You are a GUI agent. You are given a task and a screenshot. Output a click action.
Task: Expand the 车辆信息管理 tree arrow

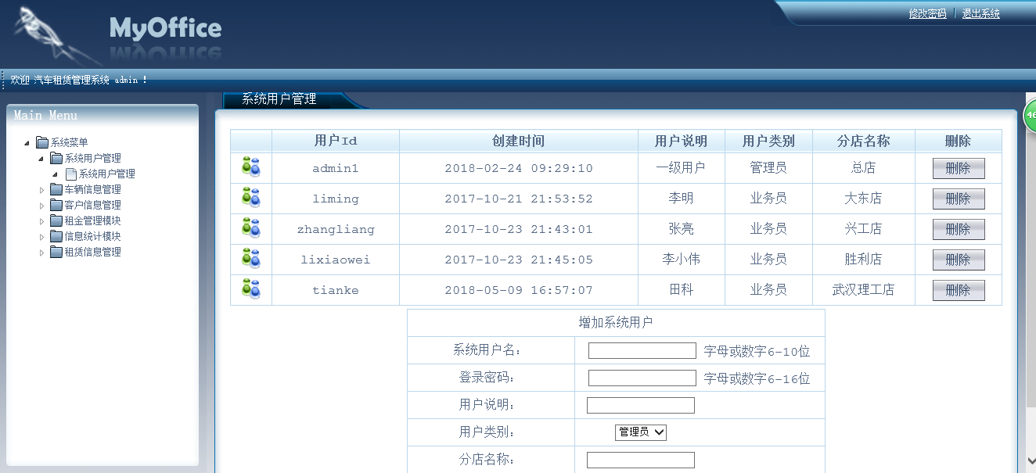pyautogui.click(x=42, y=189)
